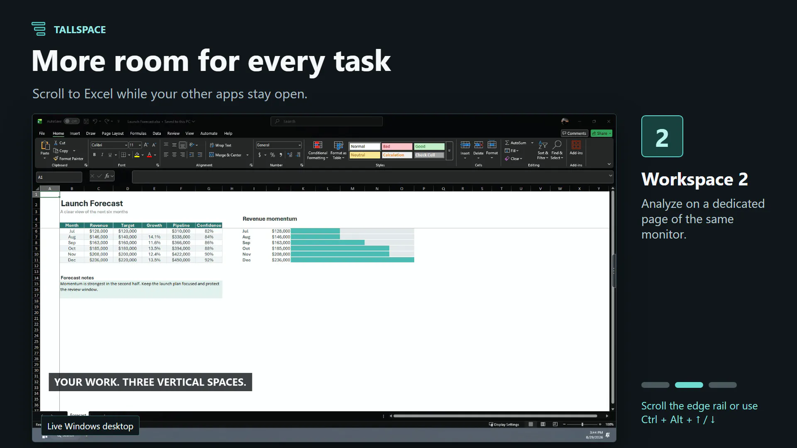Image resolution: width=797 pixels, height=448 pixels.
Task: Click the Delete cells icon
Action: [x=478, y=145]
